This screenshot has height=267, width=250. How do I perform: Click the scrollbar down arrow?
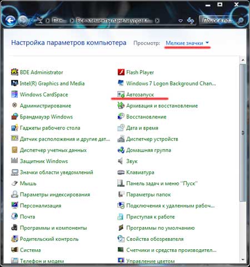[x=243, y=260]
